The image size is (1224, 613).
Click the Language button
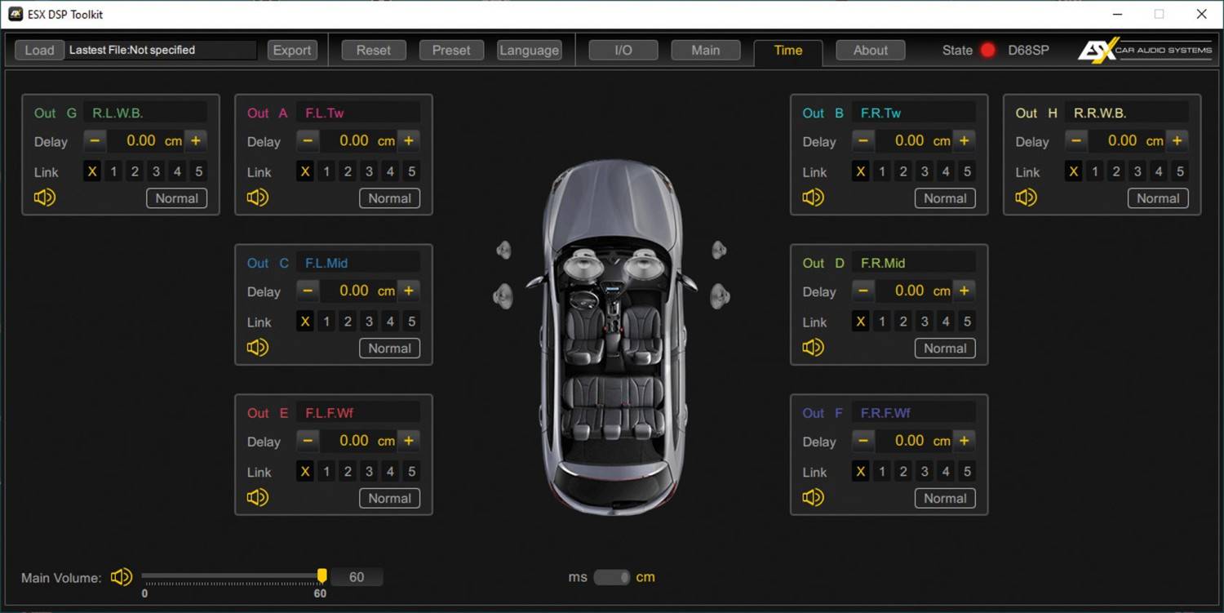click(x=529, y=50)
